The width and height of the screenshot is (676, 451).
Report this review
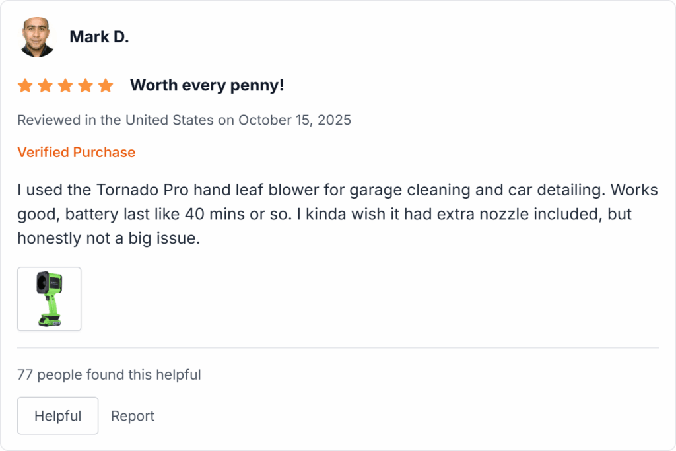pyautogui.click(x=133, y=416)
